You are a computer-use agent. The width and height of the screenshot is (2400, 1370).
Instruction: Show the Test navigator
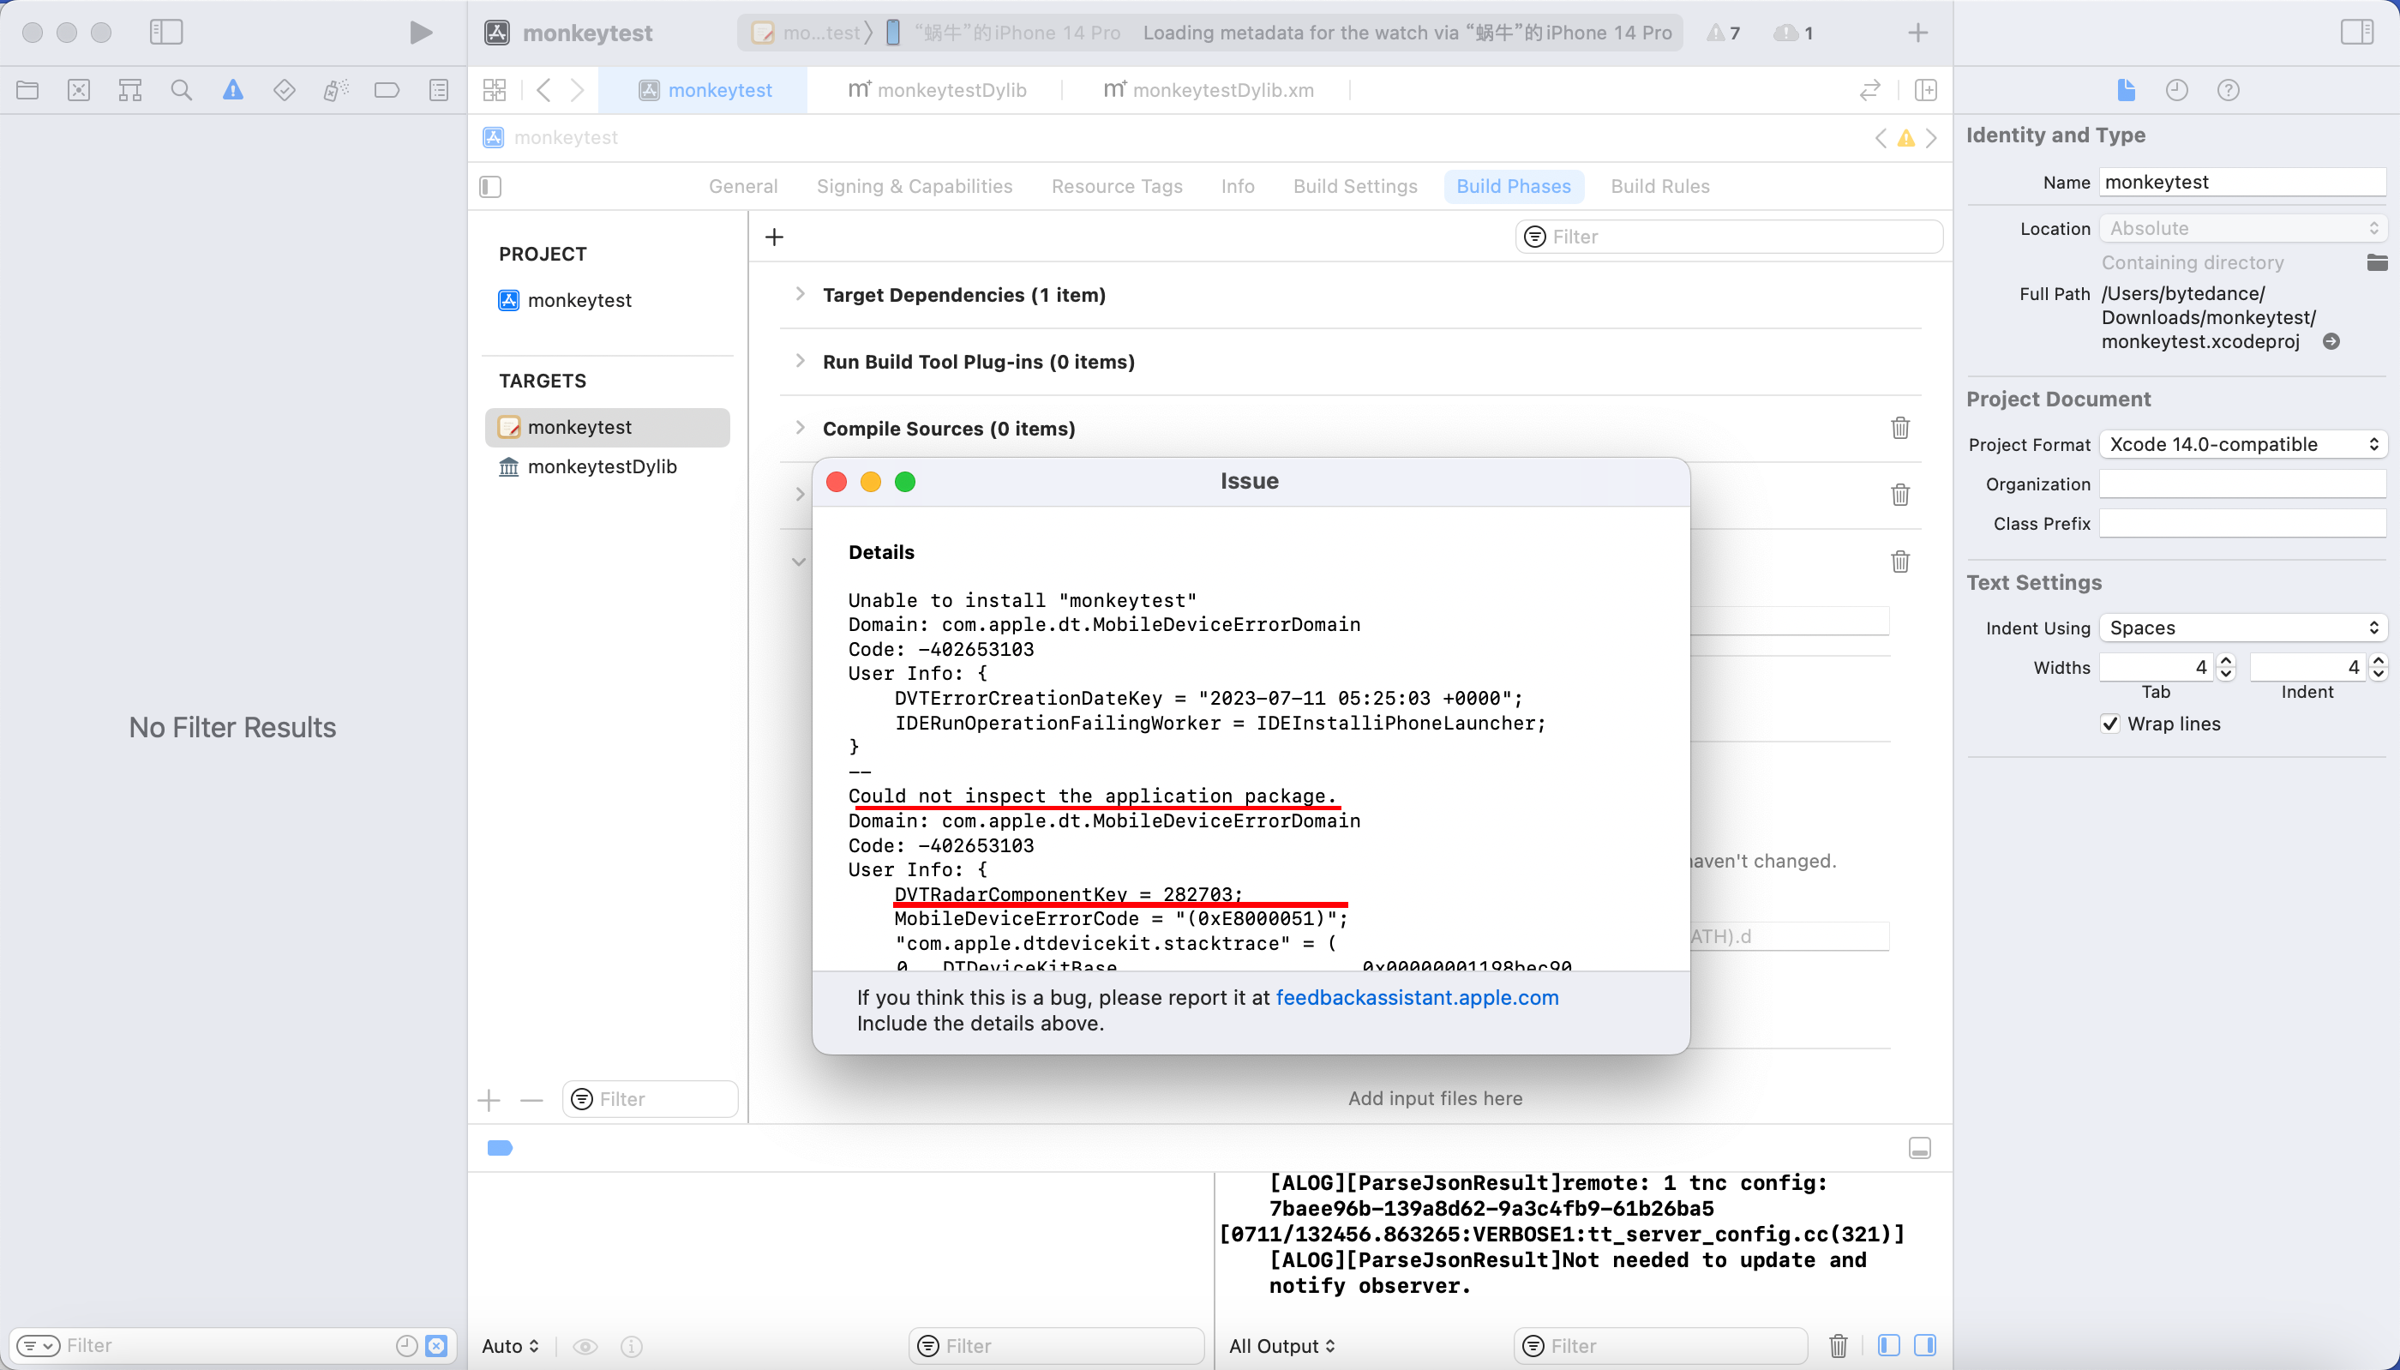[285, 89]
